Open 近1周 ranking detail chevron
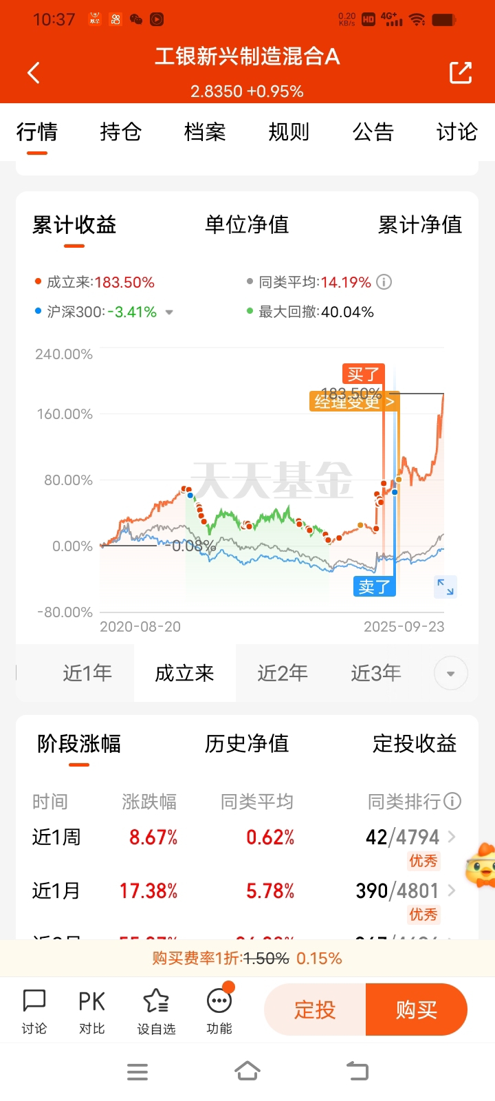Viewport: 495px width, 1101px height. point(452,837)
